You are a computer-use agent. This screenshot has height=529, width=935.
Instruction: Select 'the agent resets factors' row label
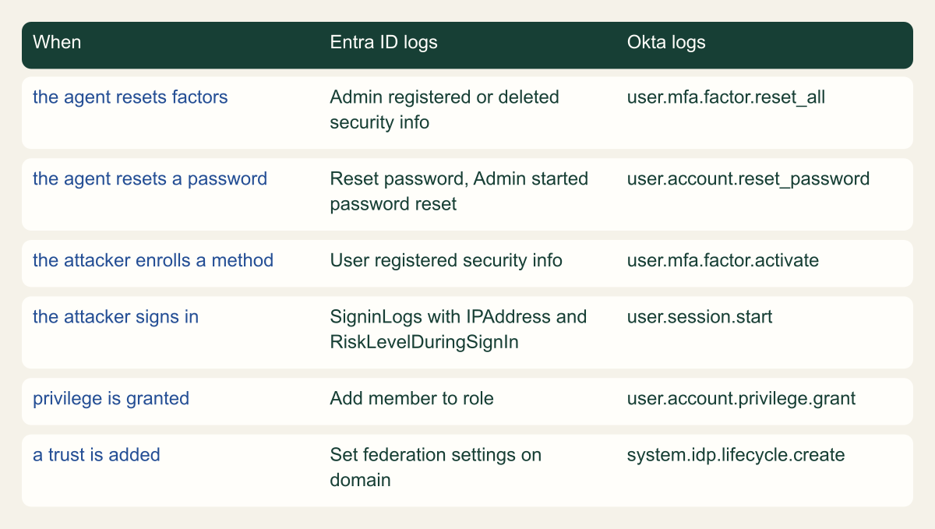[130, 97]
